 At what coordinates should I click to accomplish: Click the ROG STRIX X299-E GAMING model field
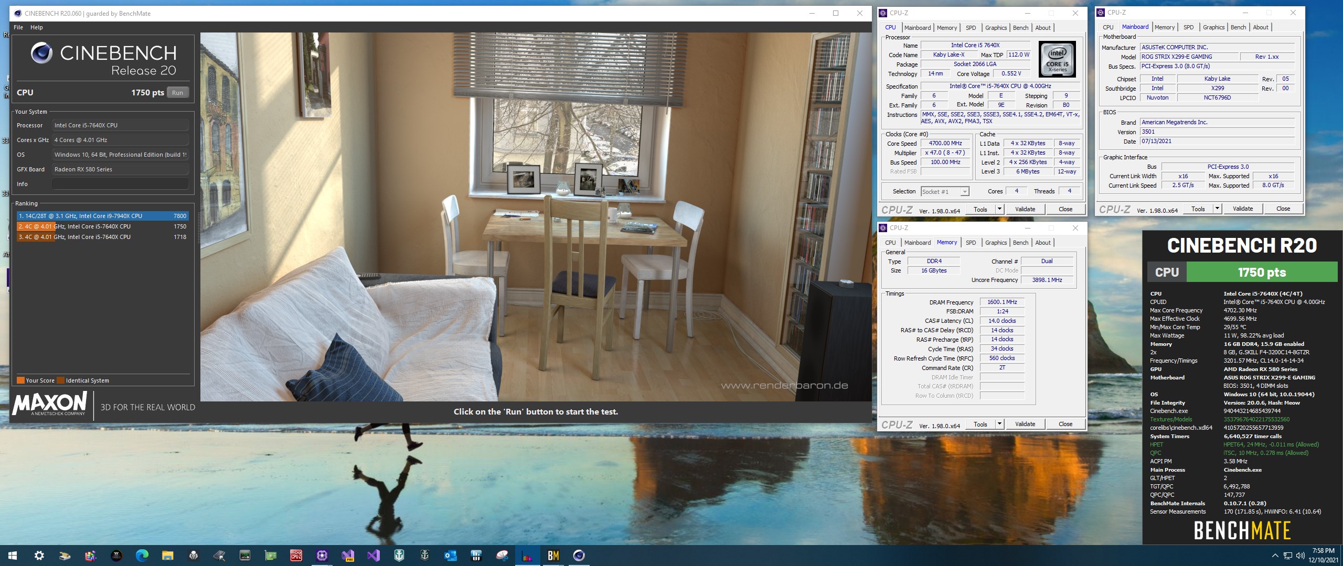(1189, 57)
